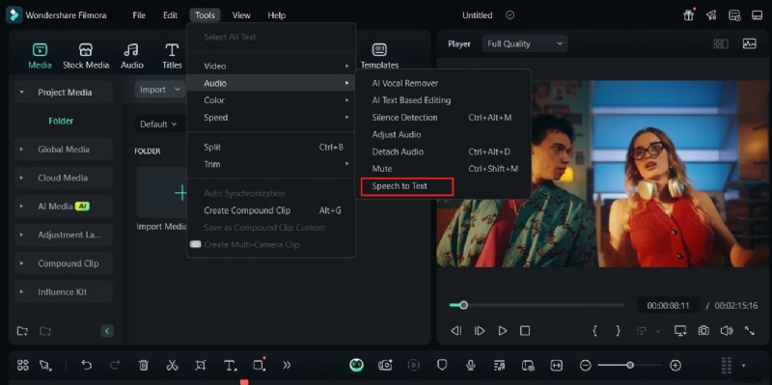772x385 pixels.
Task: Step back one frame in player
Action: tap(456, 330)
